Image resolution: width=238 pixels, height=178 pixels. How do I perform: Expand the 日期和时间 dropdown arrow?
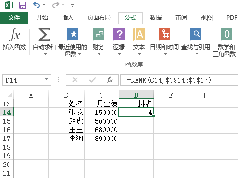165,54
